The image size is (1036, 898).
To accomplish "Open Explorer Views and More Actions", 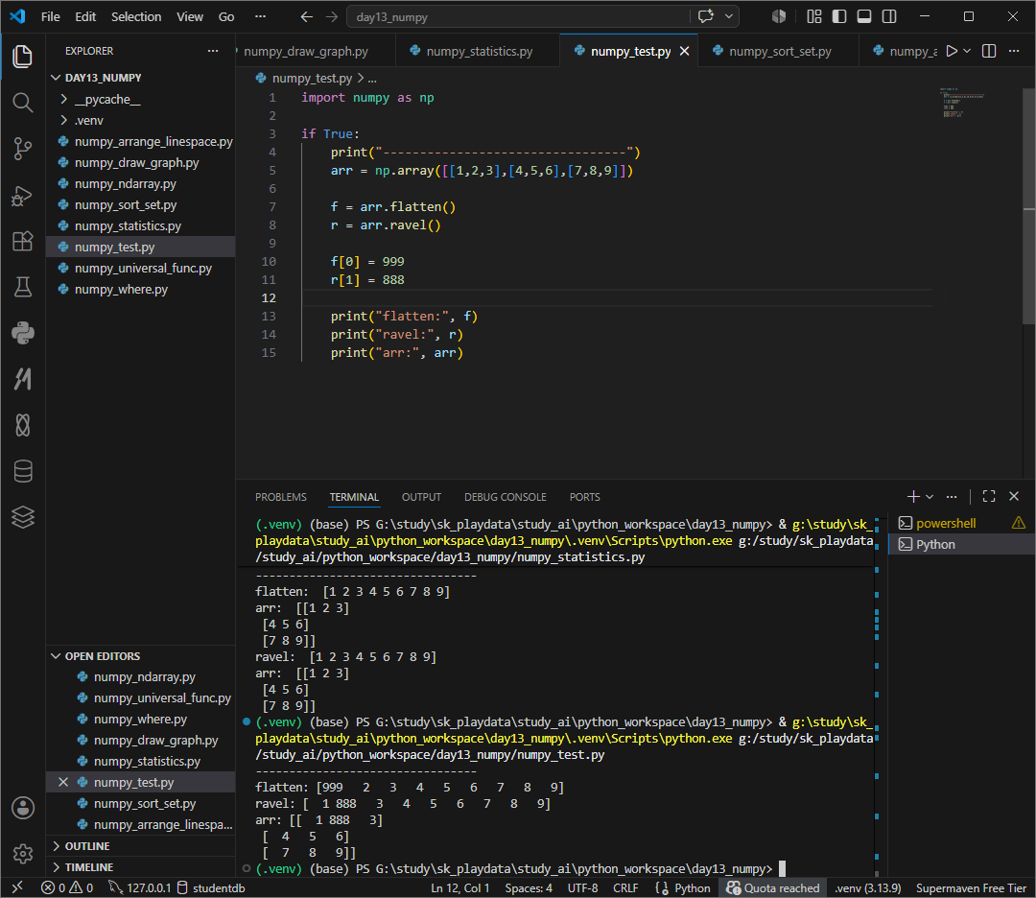I will [213, 51].
